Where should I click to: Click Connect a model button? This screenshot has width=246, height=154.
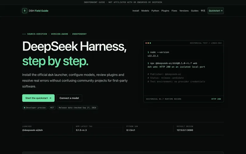point(69,98)
